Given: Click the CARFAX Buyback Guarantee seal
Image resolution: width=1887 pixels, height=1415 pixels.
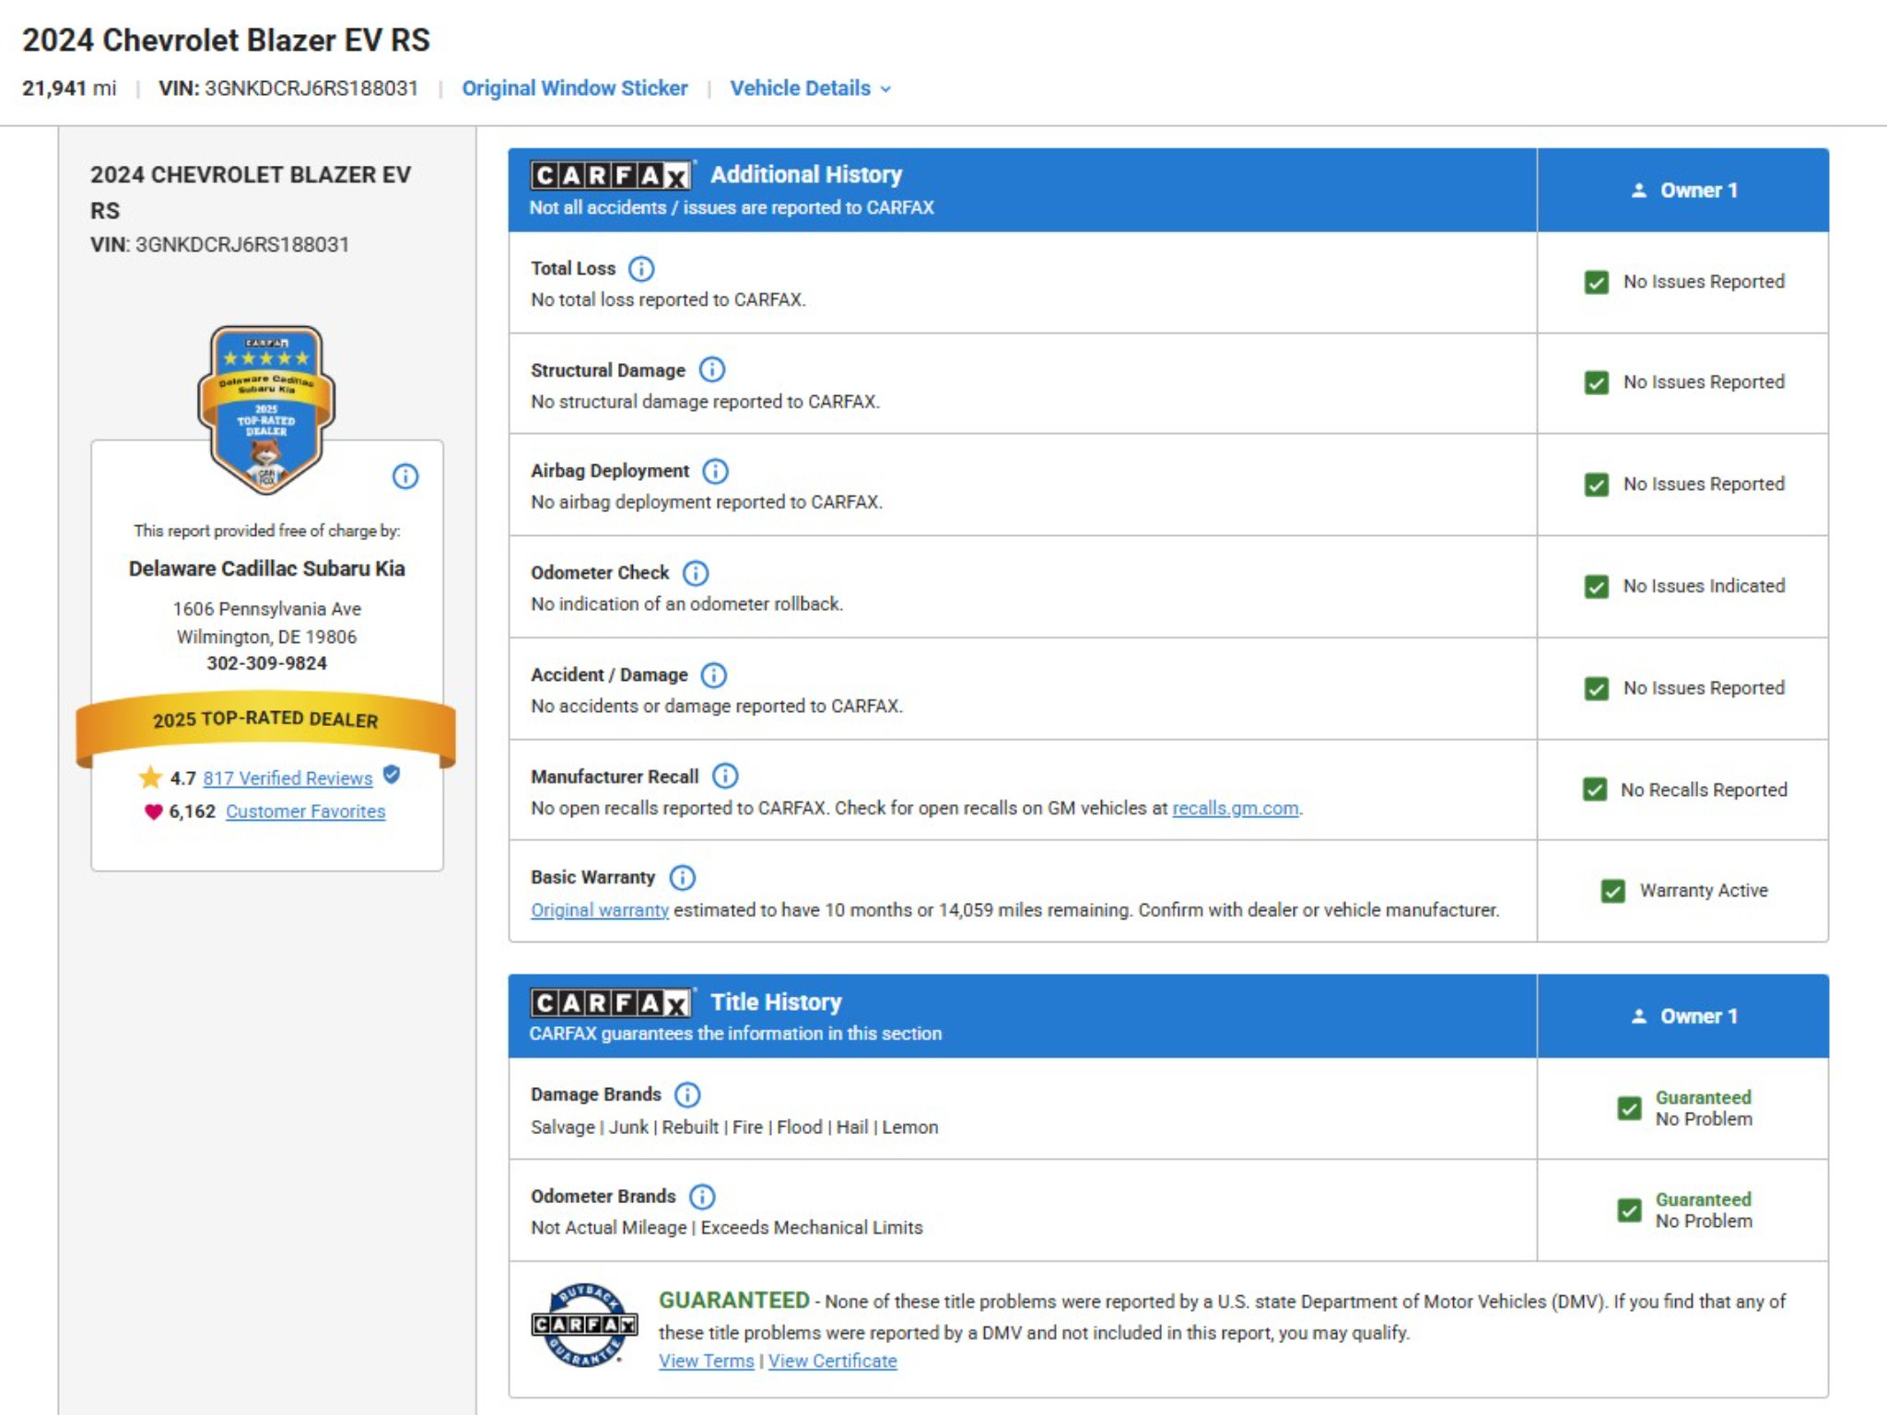Looking at the screenshot, I should coord(584,1325).
